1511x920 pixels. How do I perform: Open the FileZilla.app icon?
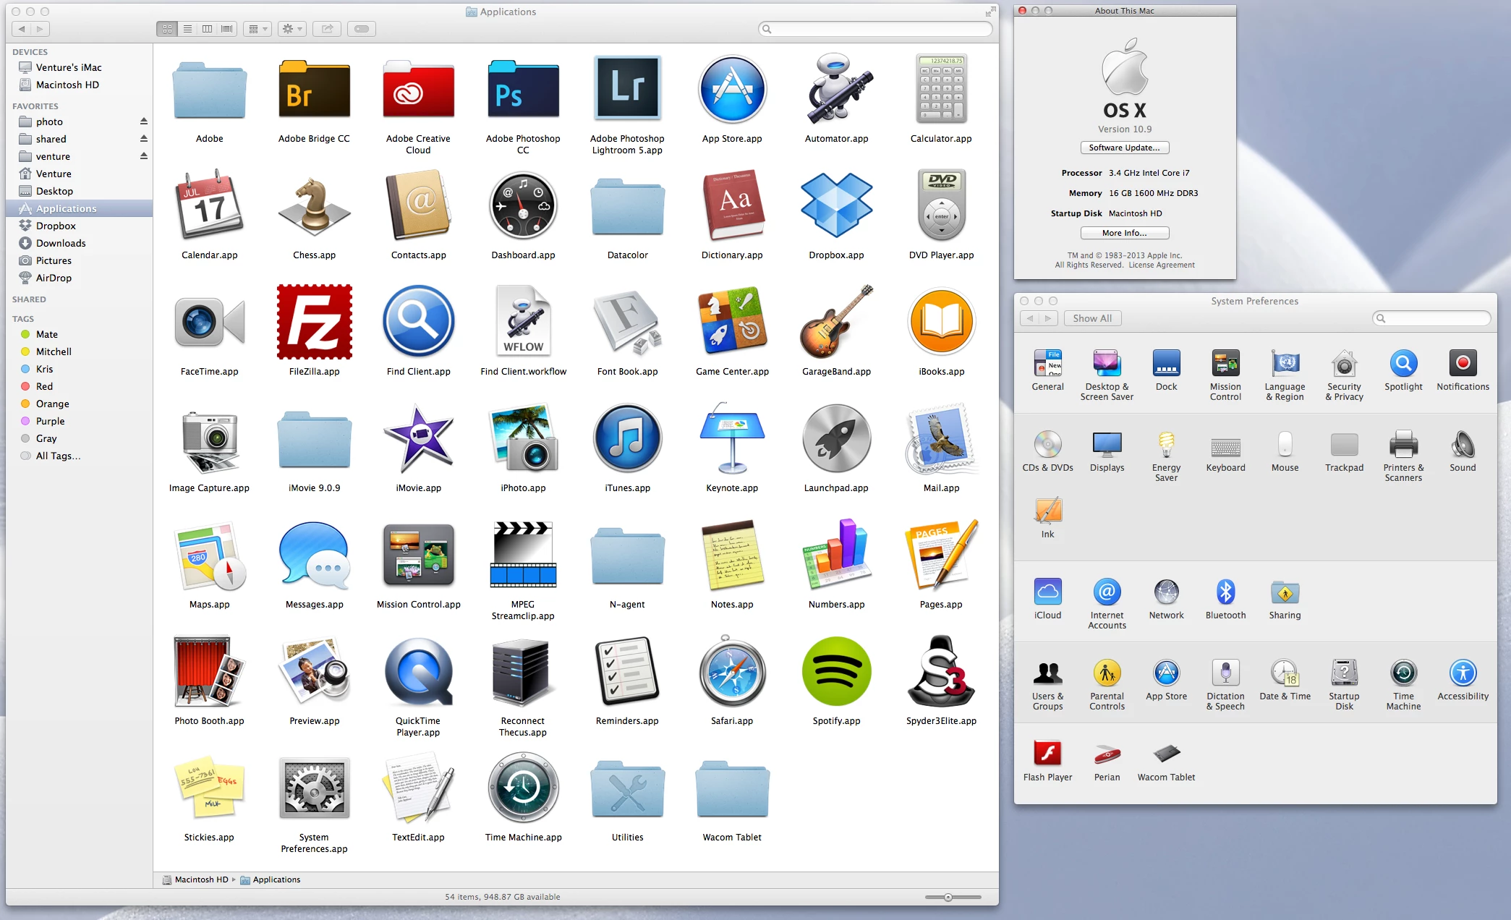click(314, 323)
